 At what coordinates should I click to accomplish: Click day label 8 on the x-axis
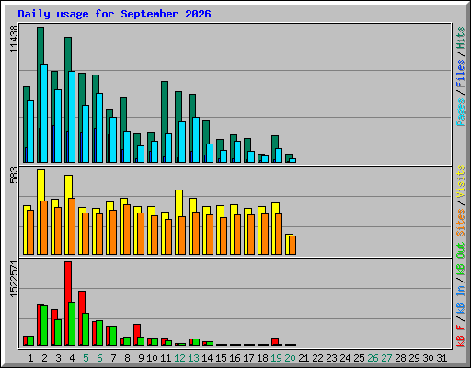[x=127, y=358]
